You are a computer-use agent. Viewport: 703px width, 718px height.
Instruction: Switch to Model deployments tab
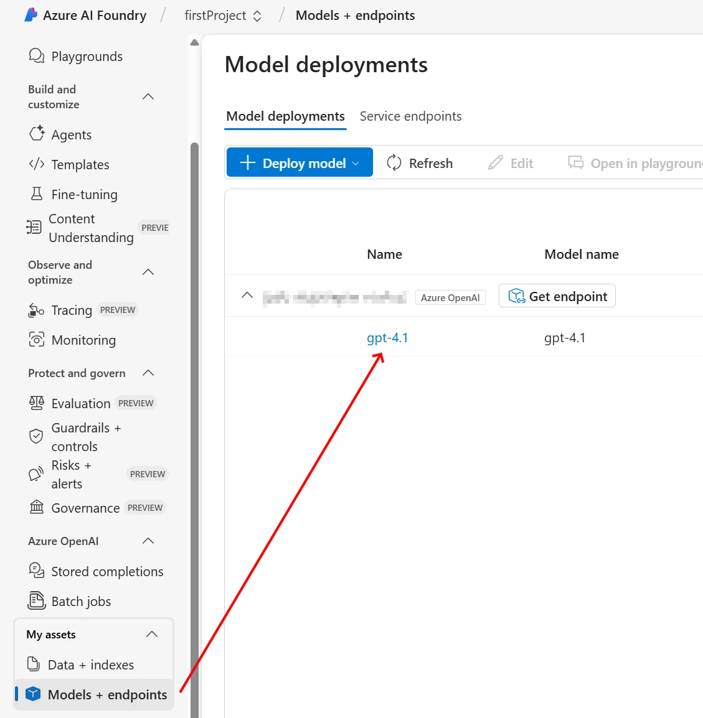286,116
